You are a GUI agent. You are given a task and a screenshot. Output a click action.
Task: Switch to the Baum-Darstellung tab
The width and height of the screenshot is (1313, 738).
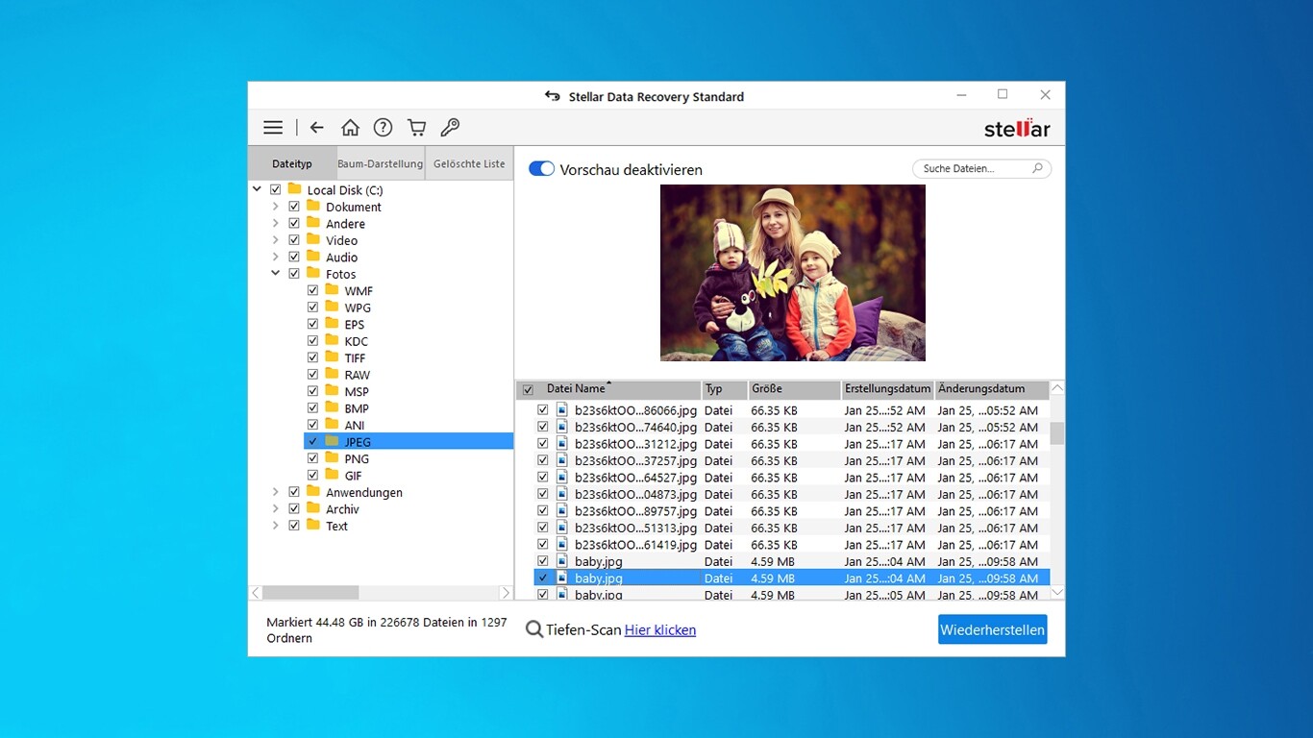[x=380, y=163]
